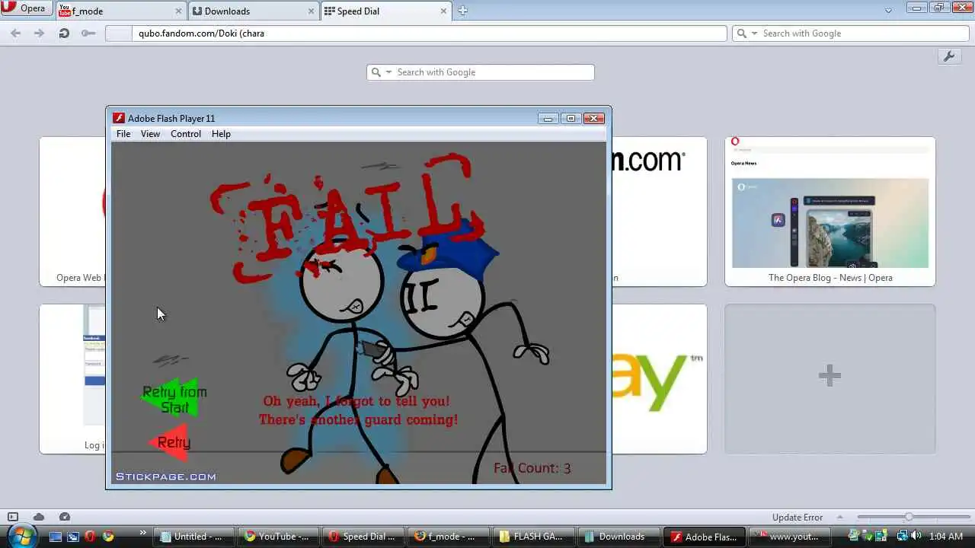Screen dimensions: 975x548
Task: Open a new tab with plus icon
Action: point(462,11)
